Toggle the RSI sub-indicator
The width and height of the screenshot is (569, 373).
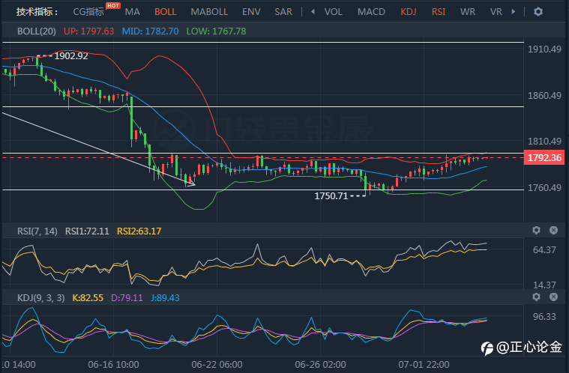(x=439, y=12)
